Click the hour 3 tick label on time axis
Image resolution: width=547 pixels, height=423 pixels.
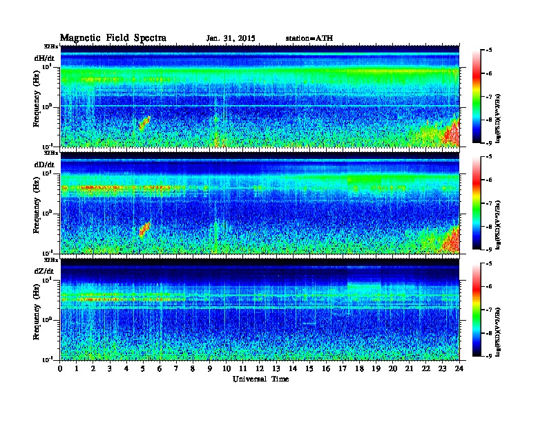point(111,368)
